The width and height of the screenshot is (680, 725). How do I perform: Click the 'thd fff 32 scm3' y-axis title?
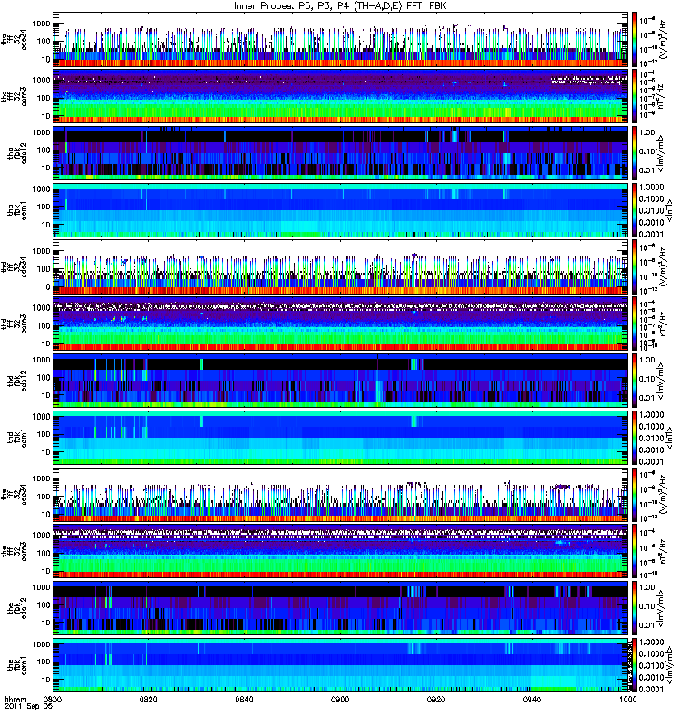pos(13,324)
